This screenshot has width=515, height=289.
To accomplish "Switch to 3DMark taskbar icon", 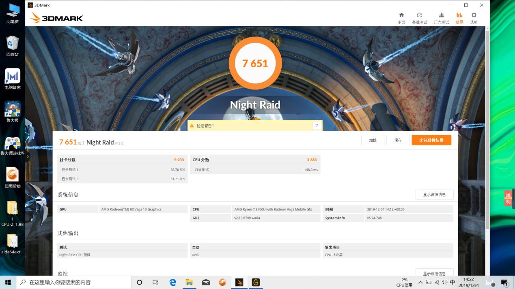I will pyautogui.click(x=239, y=283).
